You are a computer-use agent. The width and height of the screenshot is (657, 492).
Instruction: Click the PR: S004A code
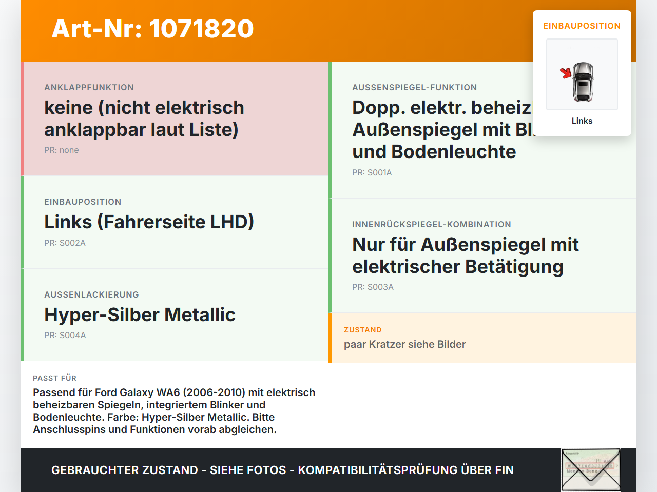pos(65,335)
